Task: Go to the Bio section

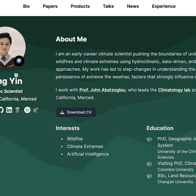Action: click(26, 6)
